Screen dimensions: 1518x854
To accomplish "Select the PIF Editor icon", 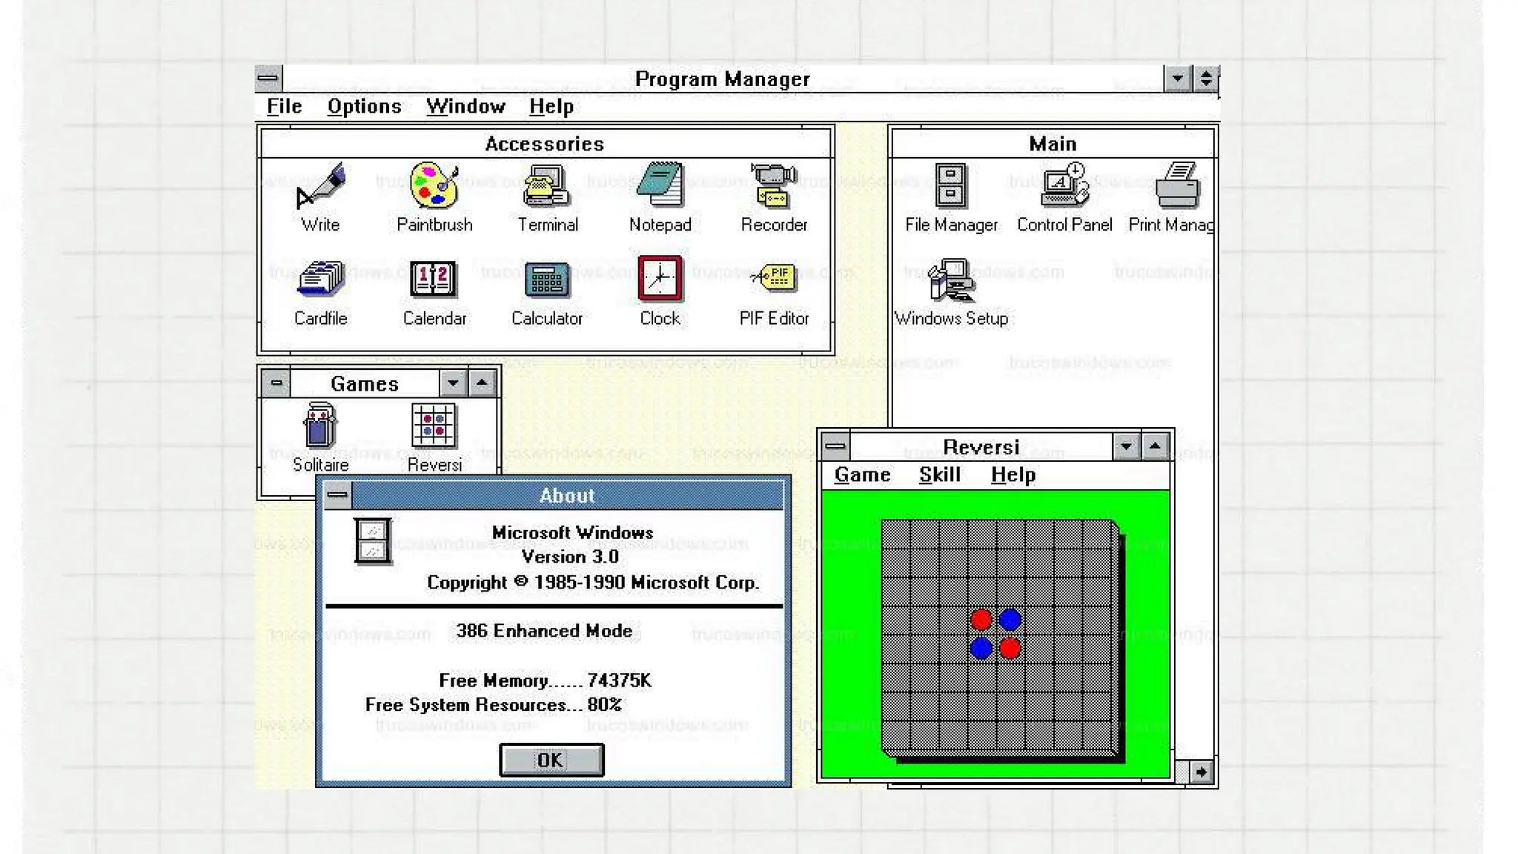I will pyautogui.click(x=773, y=280).
